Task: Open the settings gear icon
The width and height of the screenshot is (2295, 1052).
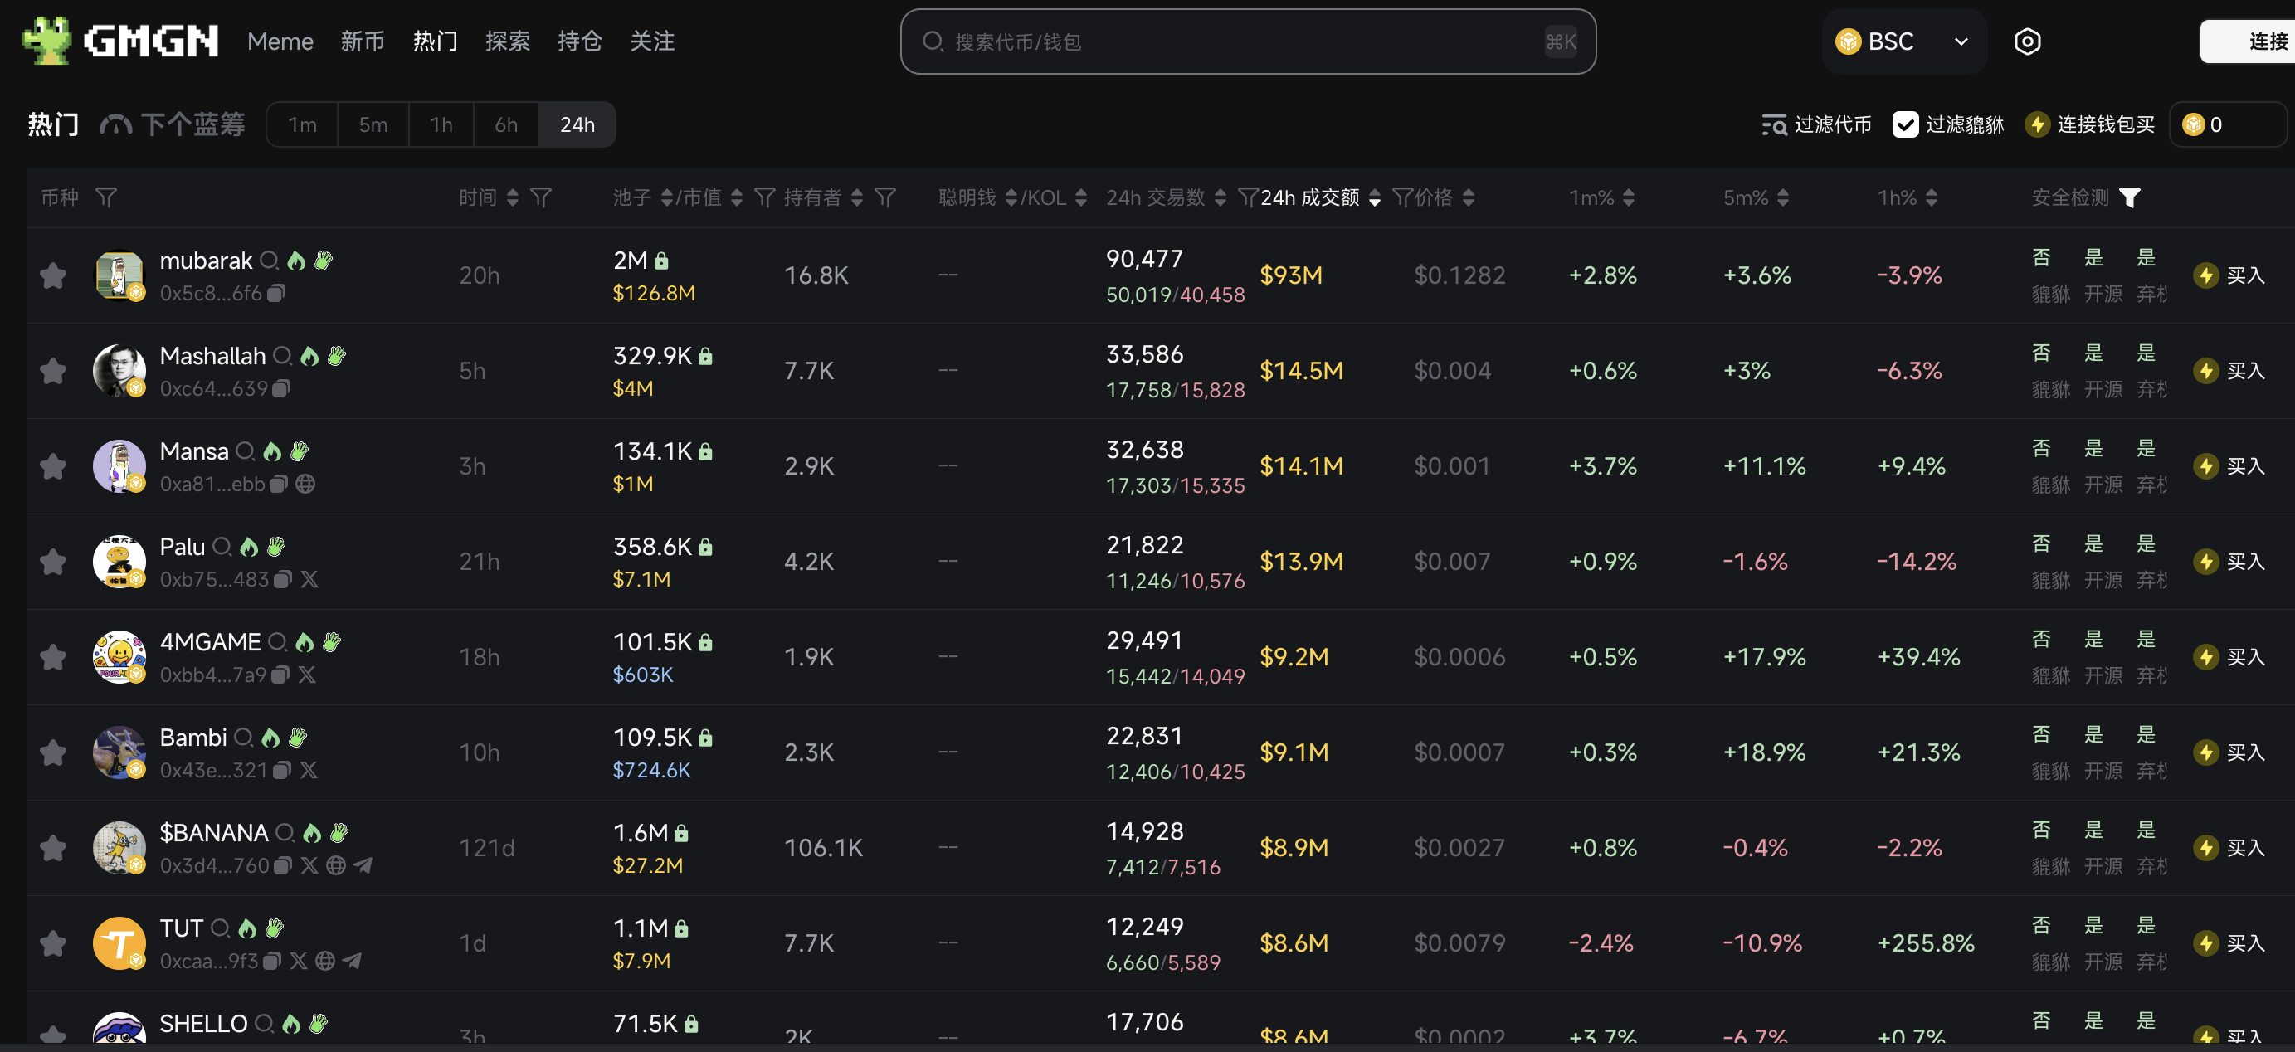Action: point(2027,41)
